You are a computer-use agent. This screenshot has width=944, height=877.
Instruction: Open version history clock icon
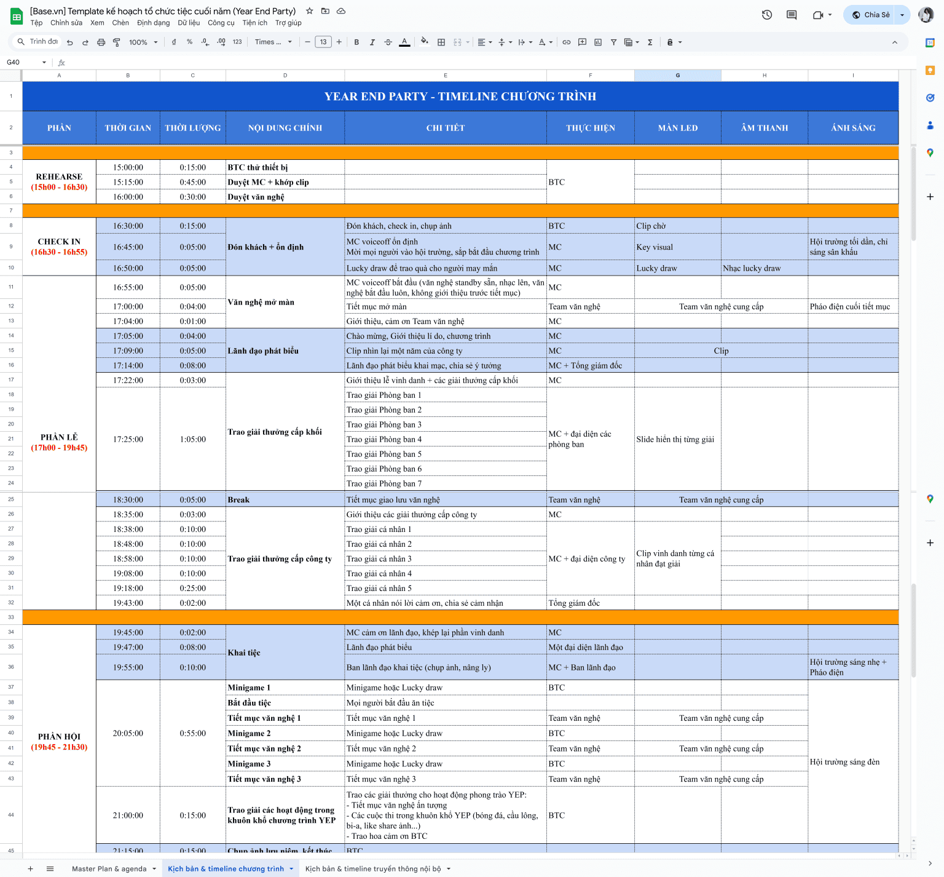tap(766, 15)
